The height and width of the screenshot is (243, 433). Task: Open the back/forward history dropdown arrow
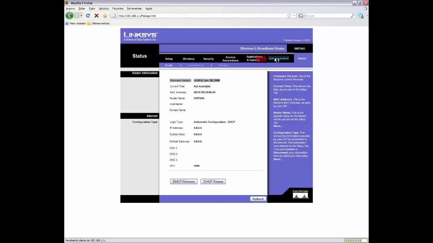[82, 16]
